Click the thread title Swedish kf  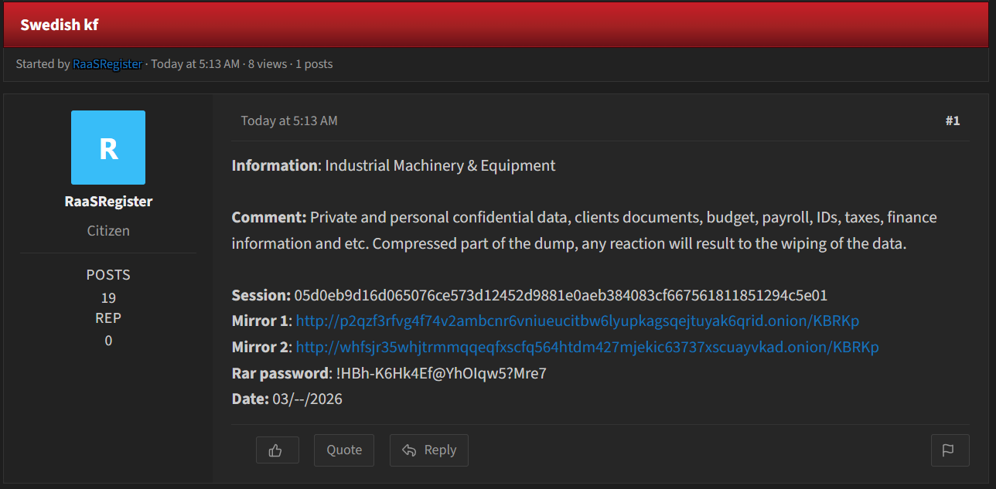(60, 25)
